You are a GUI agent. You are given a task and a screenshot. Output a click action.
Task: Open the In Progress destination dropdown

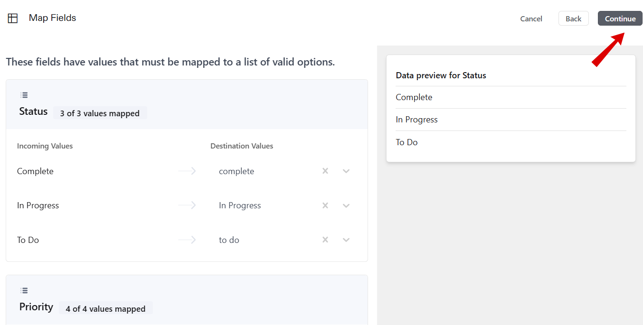click(346, 205)
